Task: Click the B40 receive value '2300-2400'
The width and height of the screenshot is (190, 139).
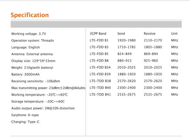Action: coord(153,88)
